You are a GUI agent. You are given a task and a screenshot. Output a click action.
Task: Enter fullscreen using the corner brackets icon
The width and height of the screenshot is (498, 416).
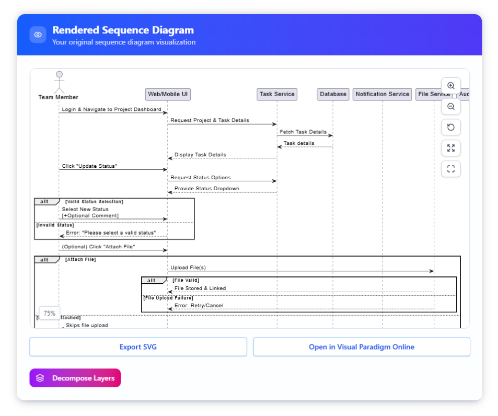pyautogui.click(x=450, y=169)
